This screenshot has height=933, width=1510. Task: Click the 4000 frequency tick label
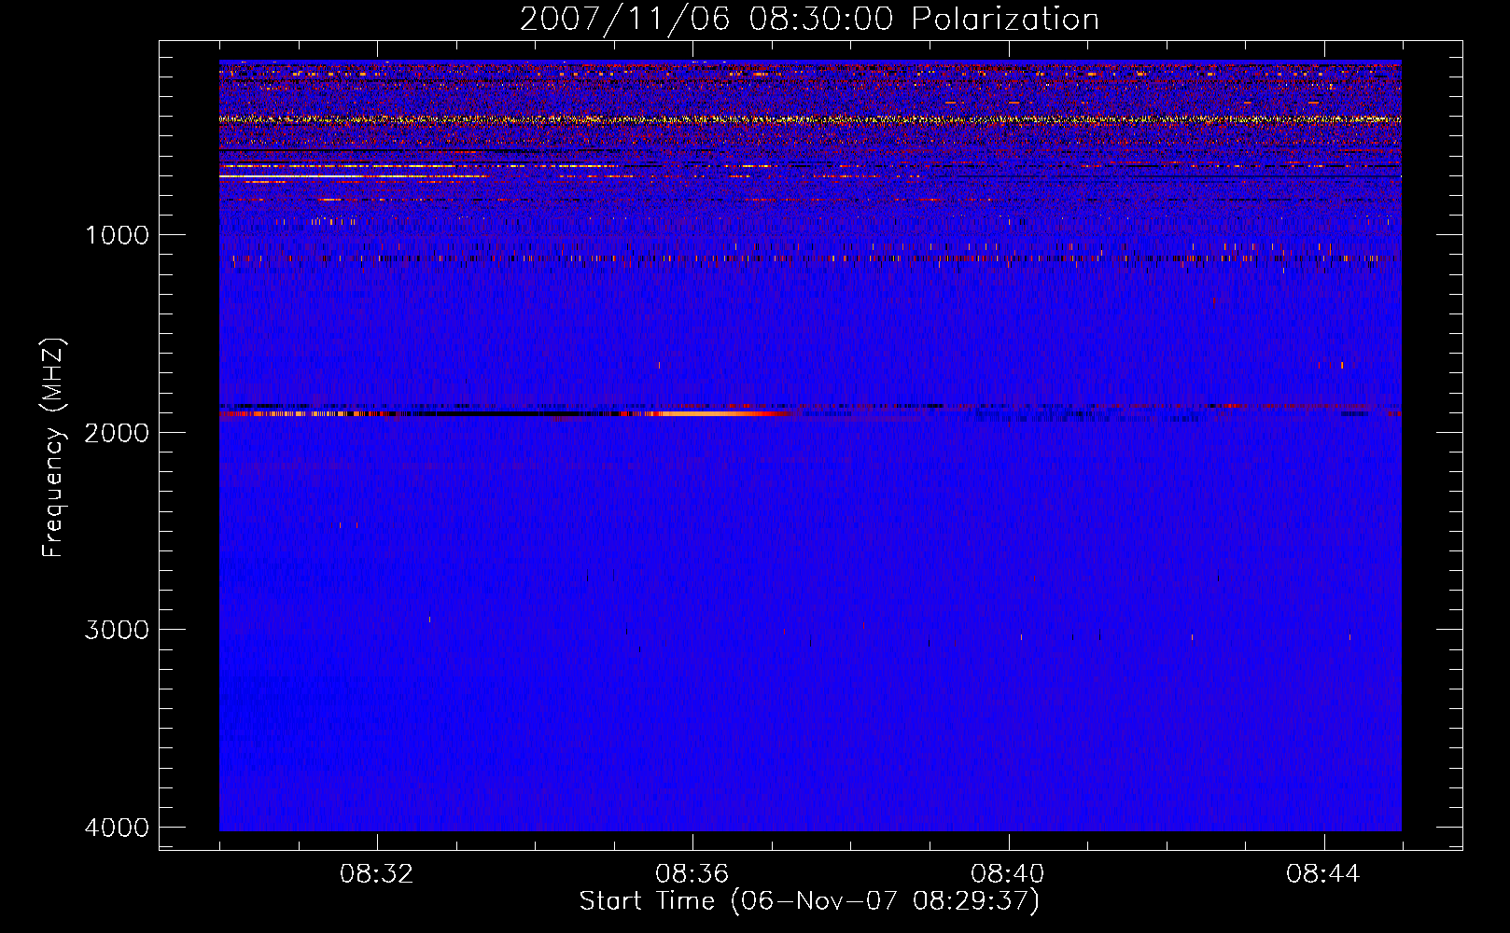click(x=117, y=828)
